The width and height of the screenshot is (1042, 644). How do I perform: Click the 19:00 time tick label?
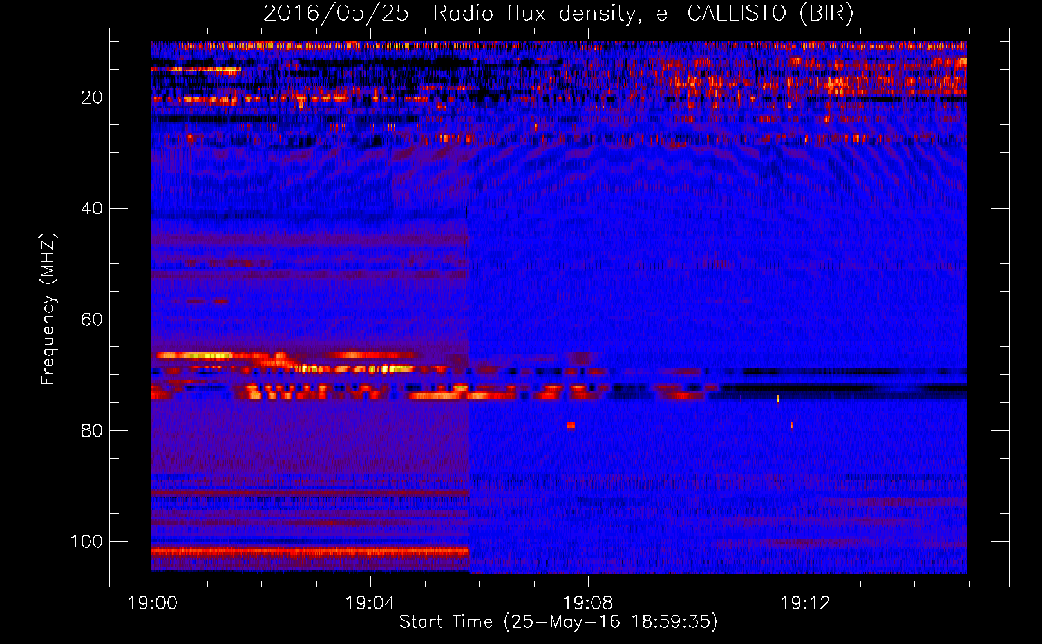point(153,603)
